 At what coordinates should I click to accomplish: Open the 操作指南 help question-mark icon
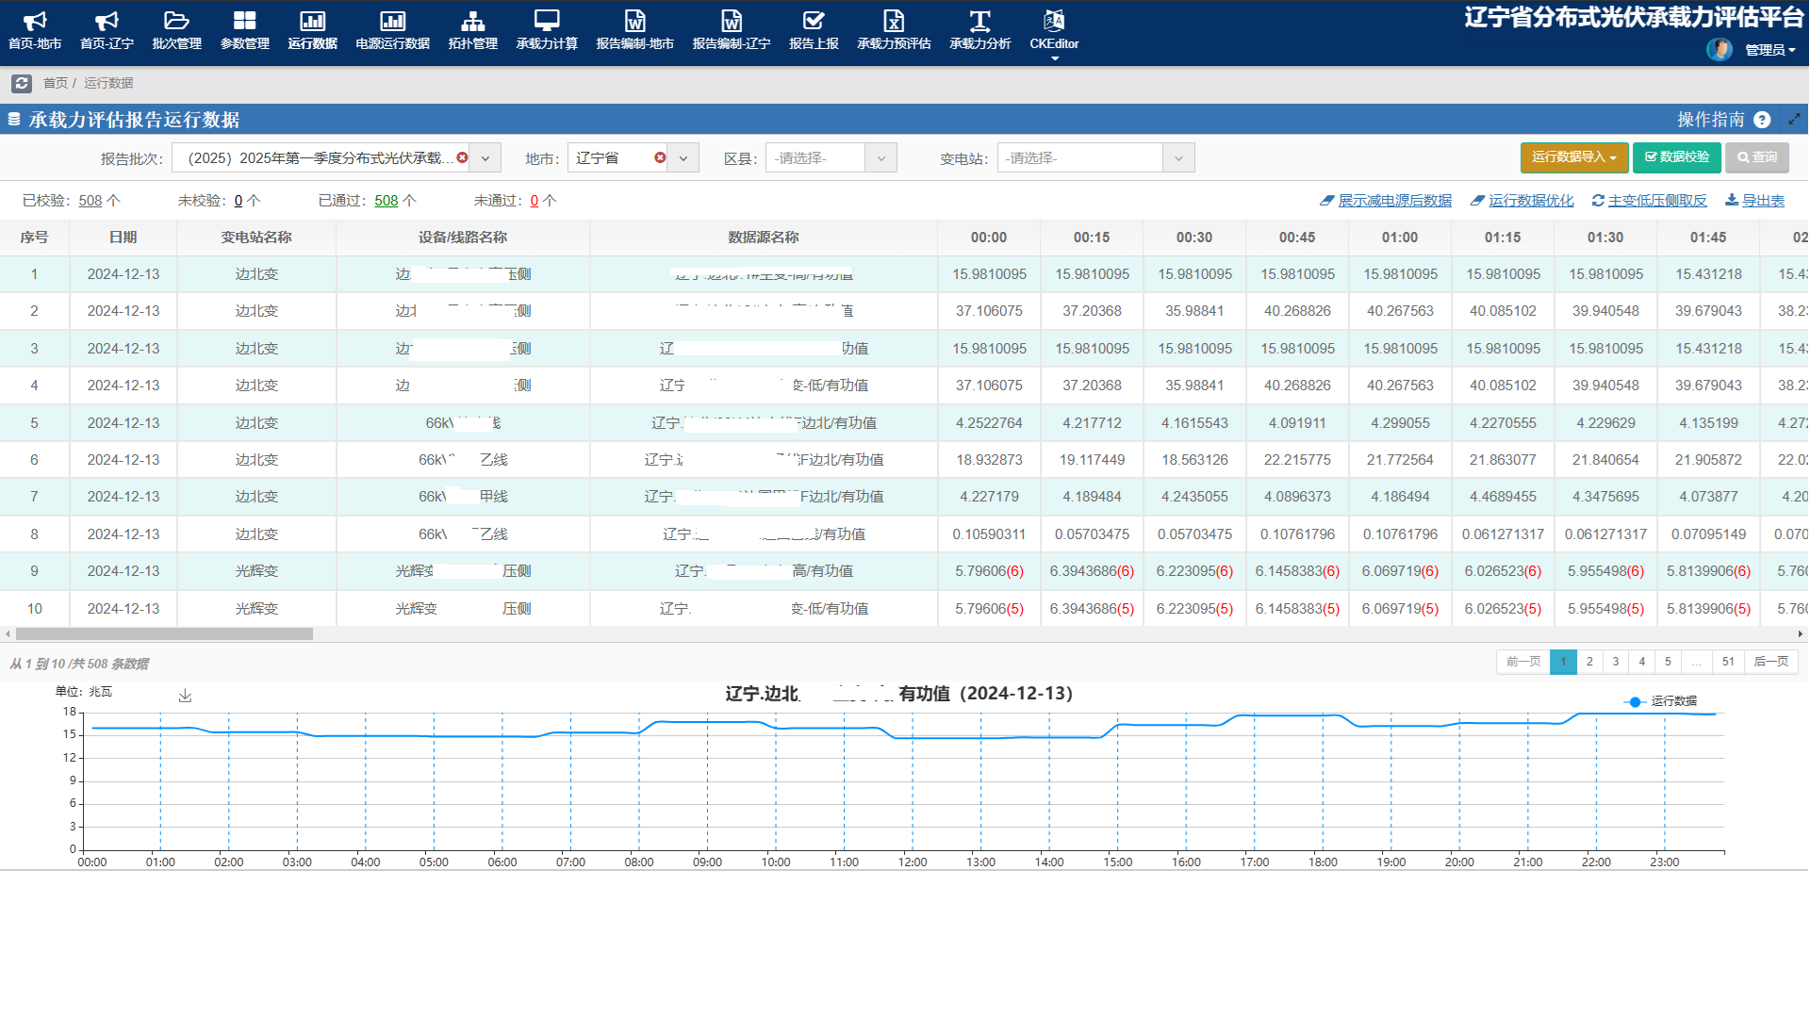coord(1762,120)
